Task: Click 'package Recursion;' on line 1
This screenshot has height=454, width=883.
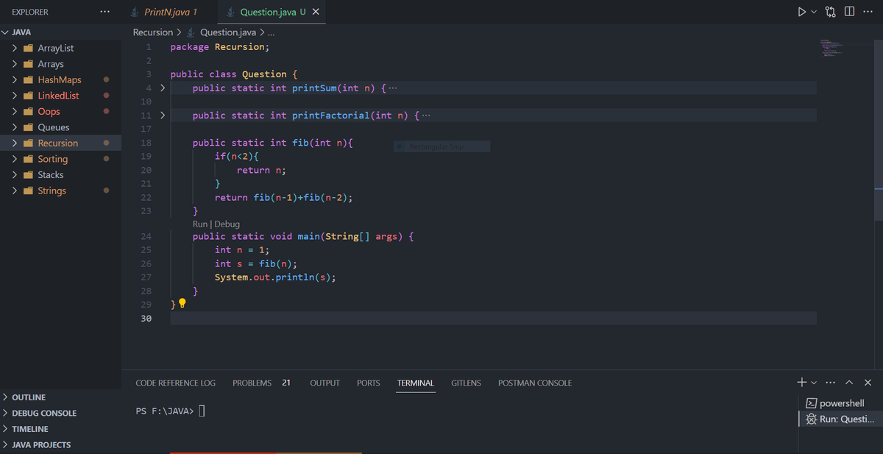Action: click(220, 46)
